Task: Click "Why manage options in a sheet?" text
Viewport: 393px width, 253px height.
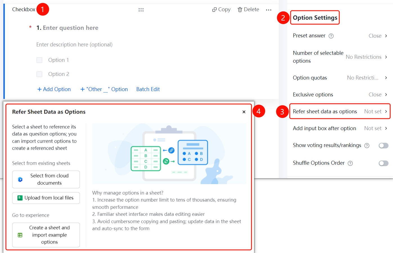Action: (x=128, y=193)
